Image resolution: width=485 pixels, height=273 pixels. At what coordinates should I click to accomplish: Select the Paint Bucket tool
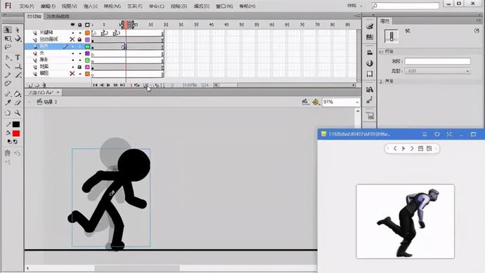18,93
